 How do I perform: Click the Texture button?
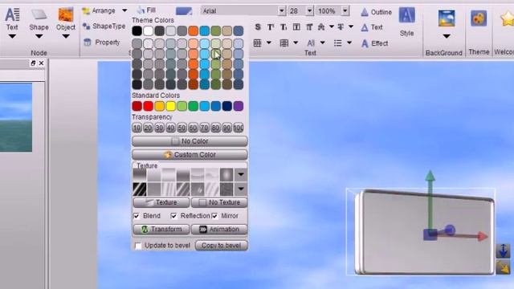tap(161, 202)
